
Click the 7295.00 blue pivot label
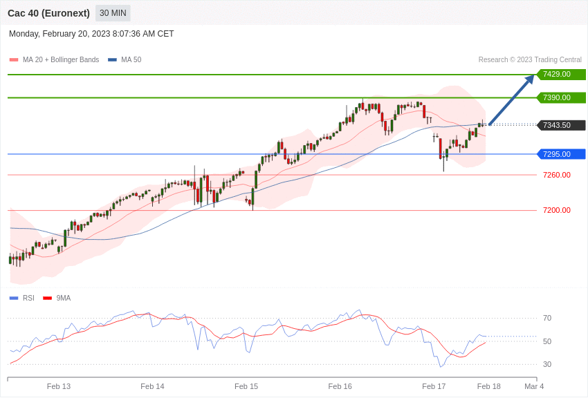(560, 154)
